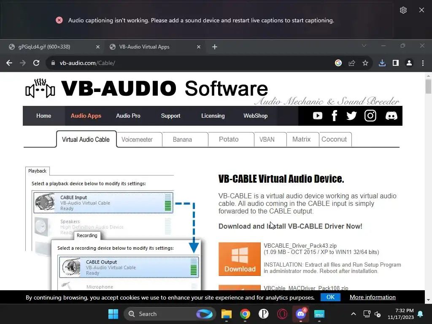This screenshot has width=432, height=324.
Task: Open Audio Apps navigation item
Action: click(x=86, y=116)
